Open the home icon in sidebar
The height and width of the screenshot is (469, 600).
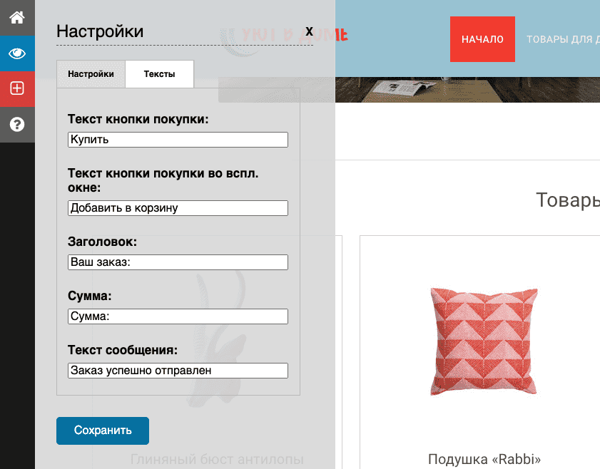pos(17,18)
